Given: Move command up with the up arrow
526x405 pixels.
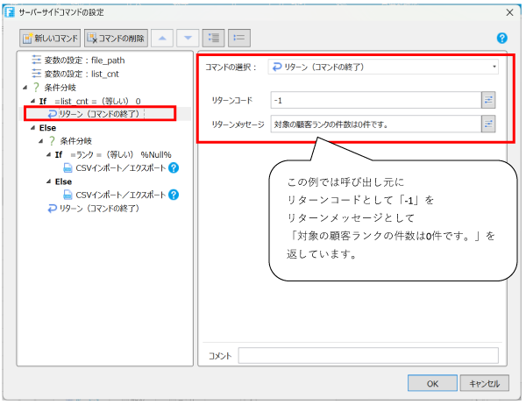Looking at the screenshot, I should (162, 38).
